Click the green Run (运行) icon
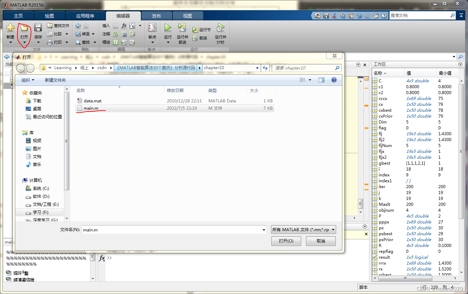This screenshot has width=468, height=294. click(168, 28)
